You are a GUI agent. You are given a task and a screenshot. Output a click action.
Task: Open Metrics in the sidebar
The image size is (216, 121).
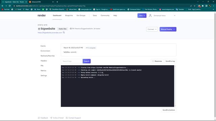[x=44, y=71]
